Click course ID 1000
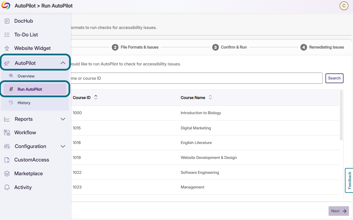 pyautogui.click(x=77, y=113)
